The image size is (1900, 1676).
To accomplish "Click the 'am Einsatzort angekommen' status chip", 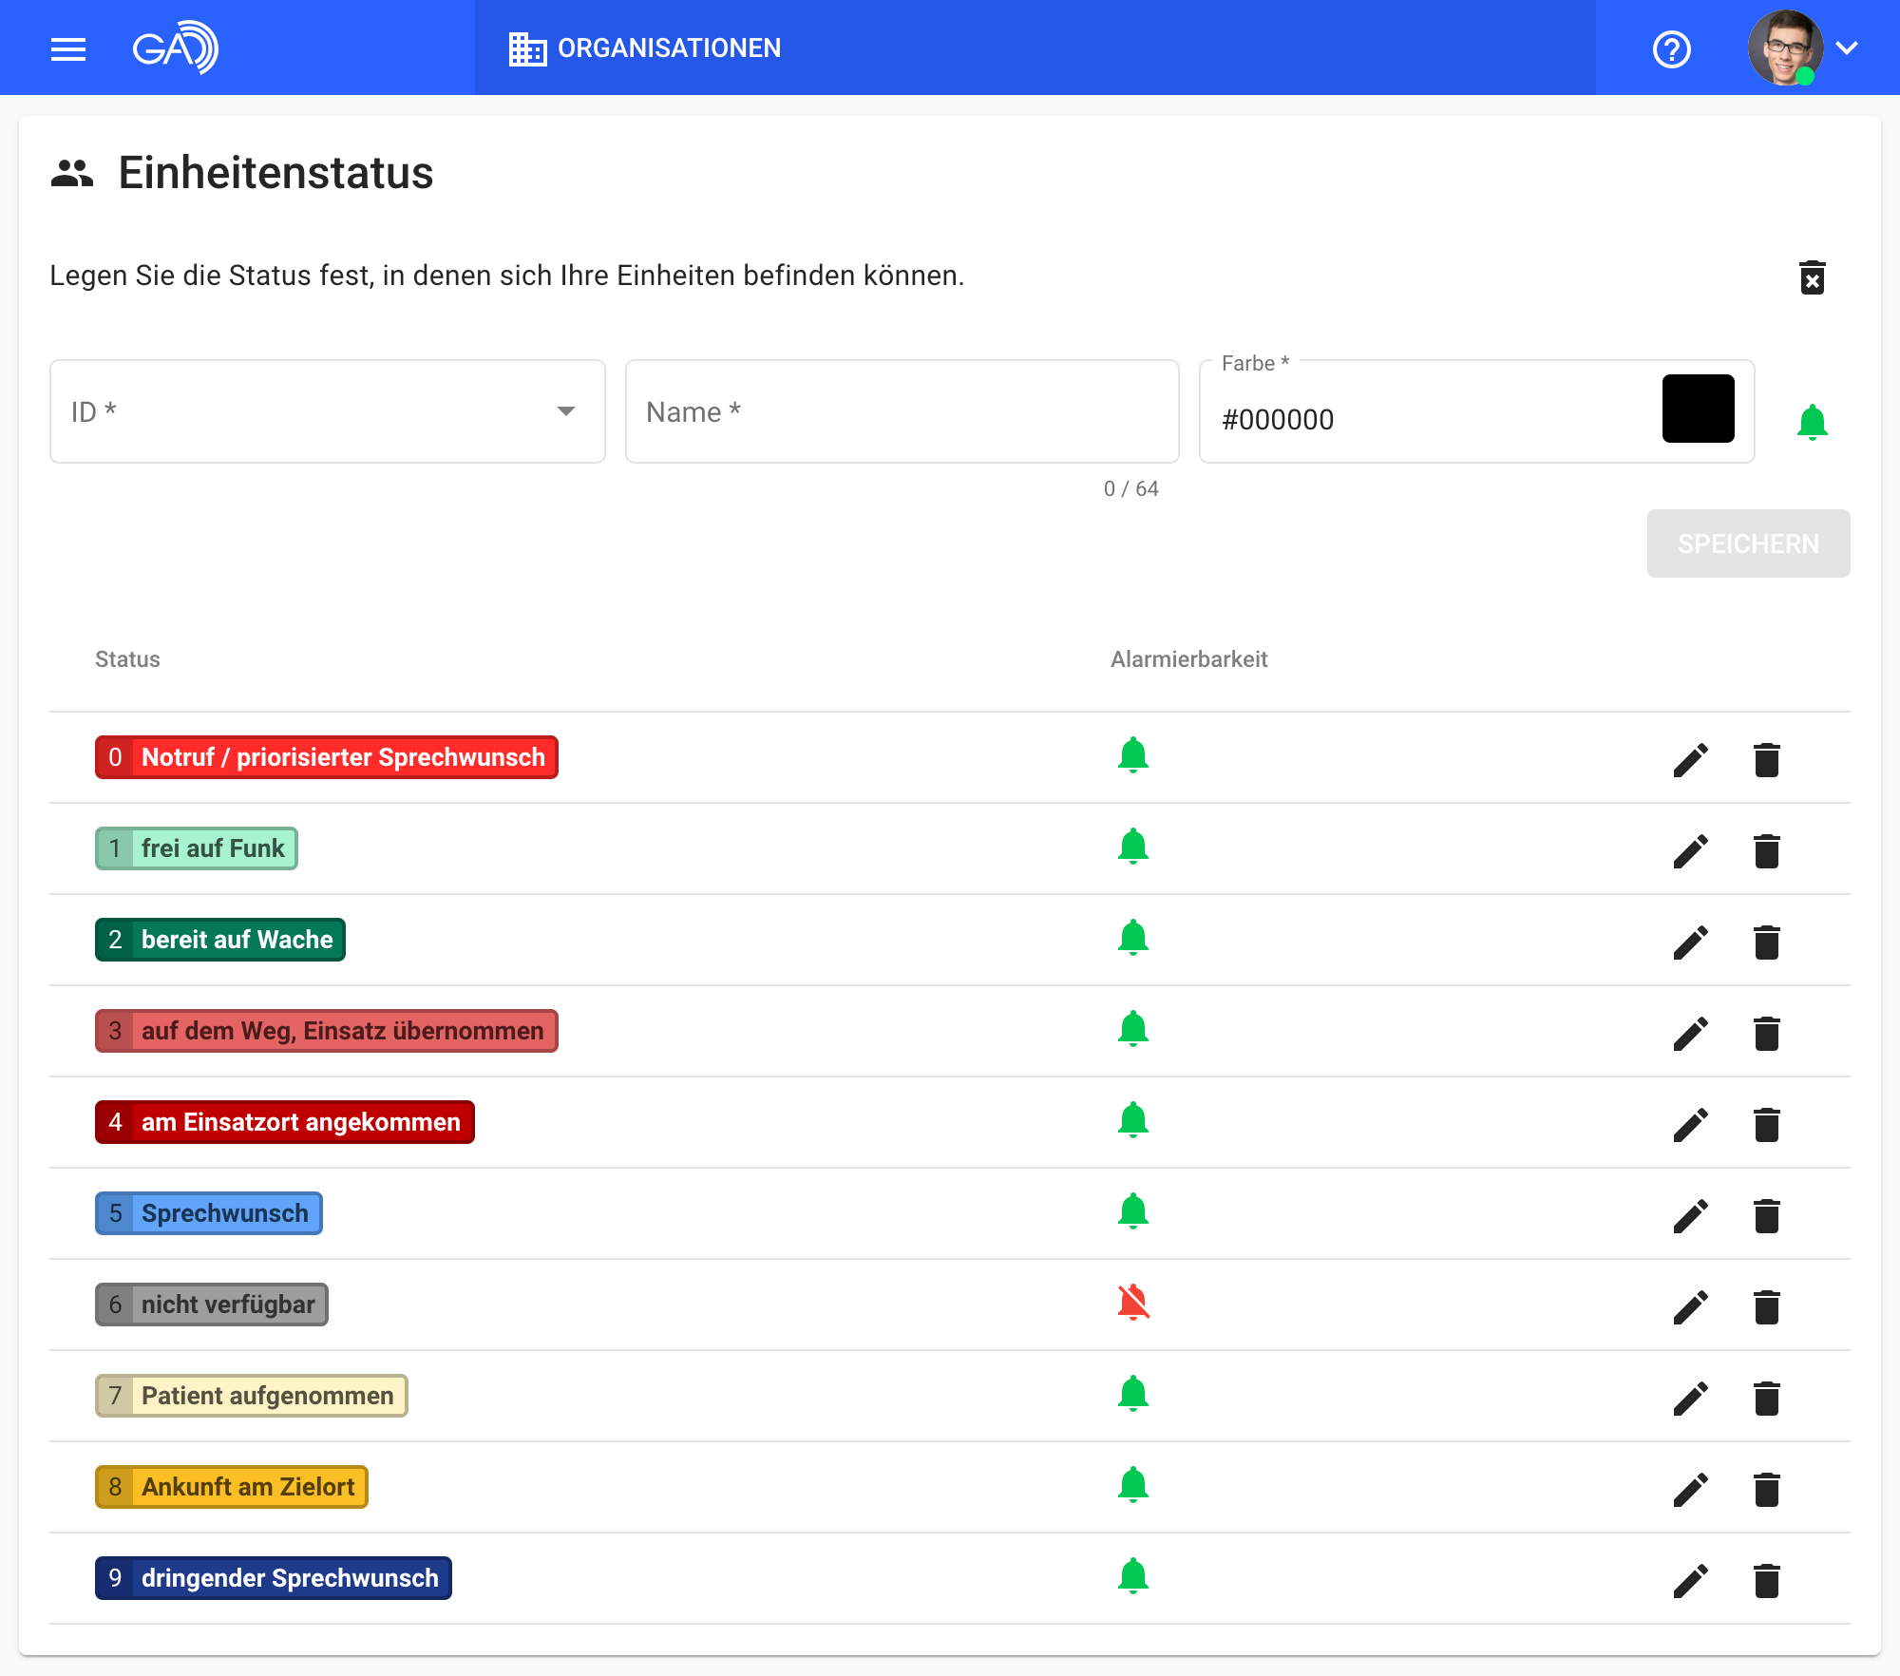I will pyautogui.click(x=284, y=1122).
